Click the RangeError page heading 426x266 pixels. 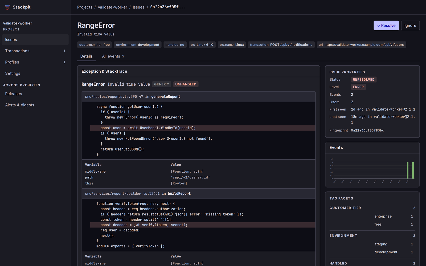[96, 25]
